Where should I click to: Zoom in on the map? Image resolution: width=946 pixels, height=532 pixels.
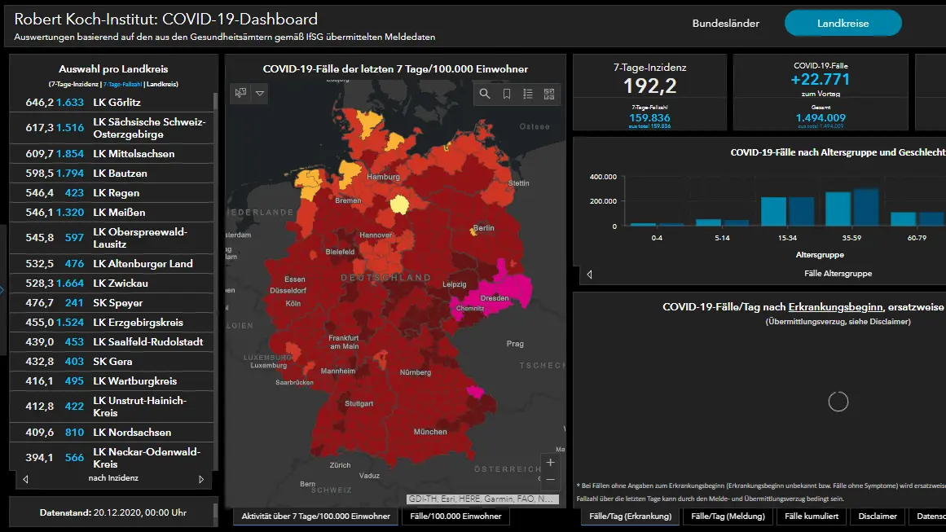click(551, 462)
